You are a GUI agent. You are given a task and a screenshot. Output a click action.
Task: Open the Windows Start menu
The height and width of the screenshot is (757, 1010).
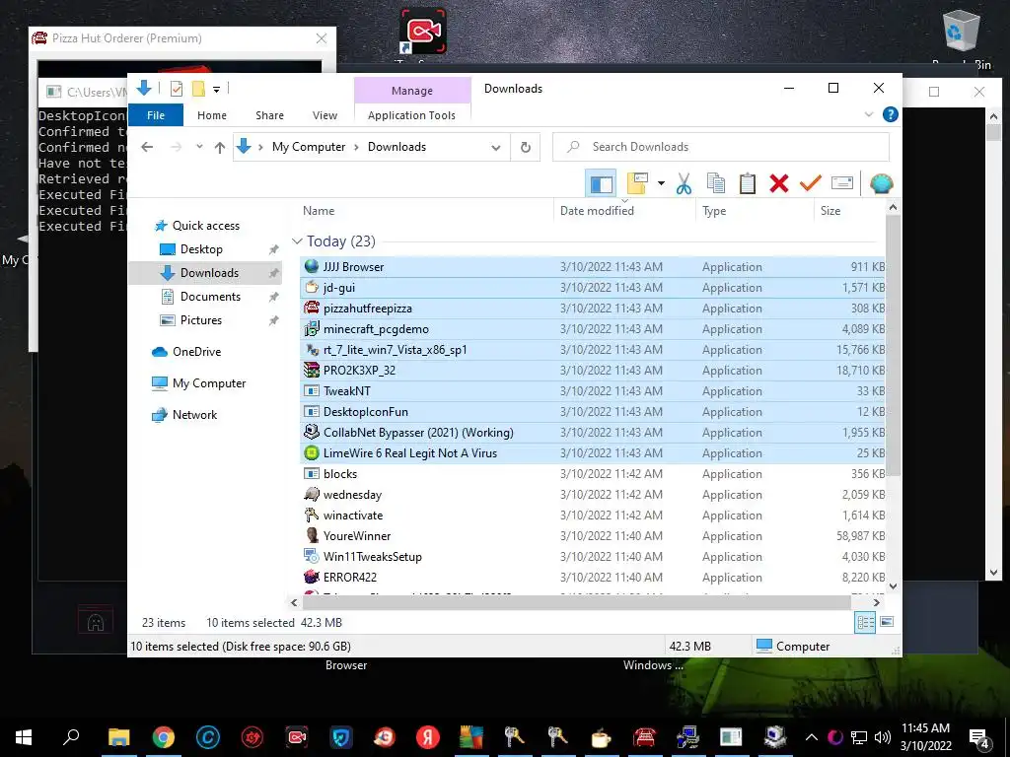click(24, 737)
